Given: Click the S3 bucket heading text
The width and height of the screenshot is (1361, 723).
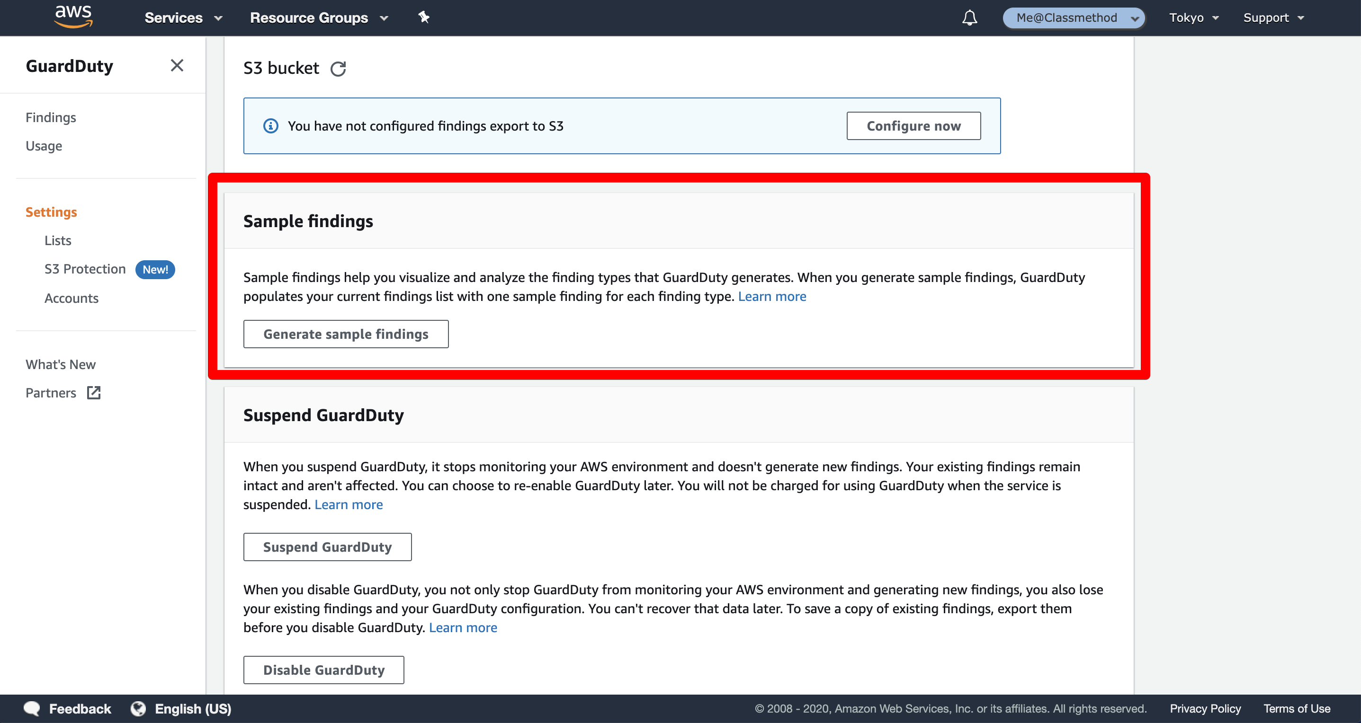Looking at the screenshot, I should (281, 68).
